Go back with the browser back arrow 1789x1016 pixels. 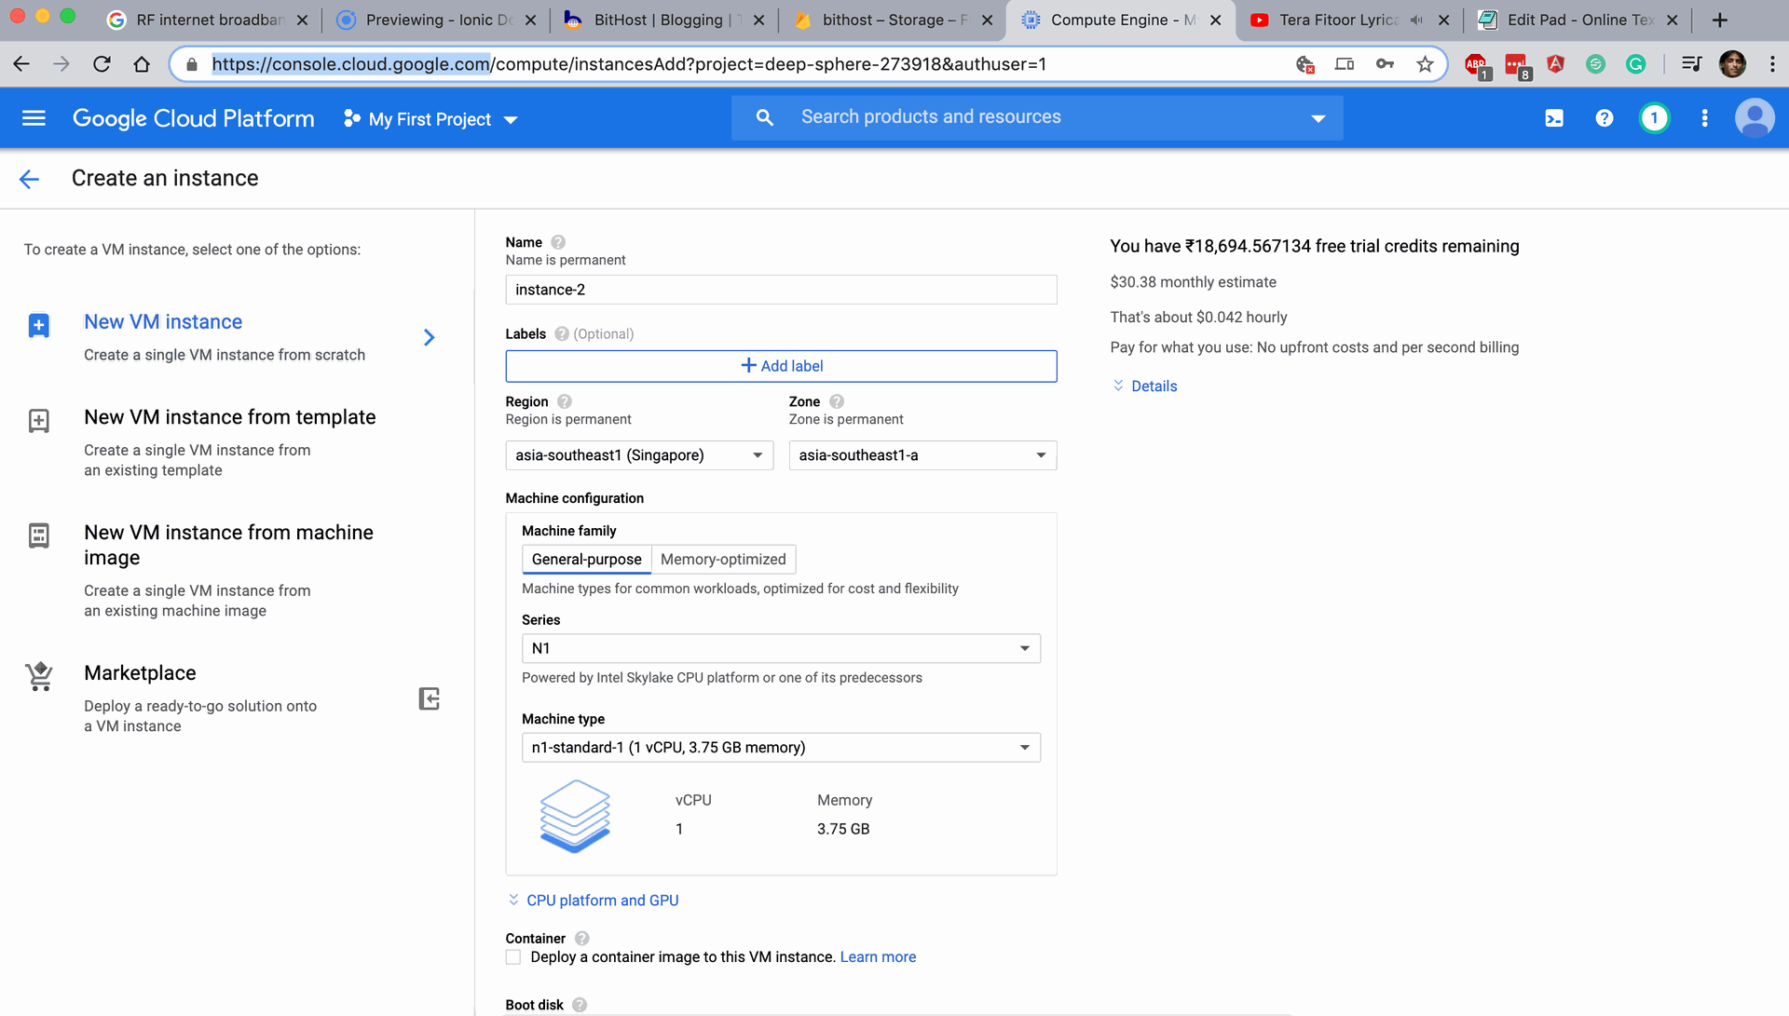coord(21,64)
